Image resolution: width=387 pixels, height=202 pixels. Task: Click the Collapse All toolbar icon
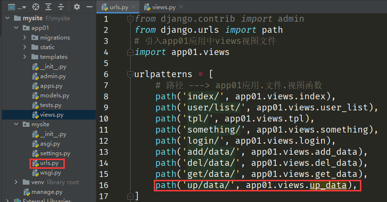click(61, 7)
